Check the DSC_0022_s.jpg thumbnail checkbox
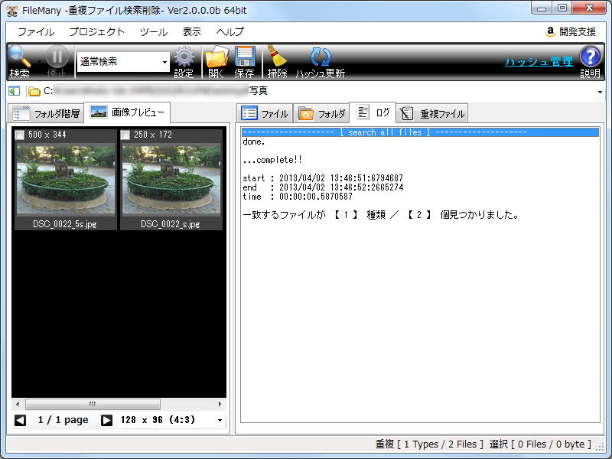This screenshot has width=612, height=459. [x=125, y=133]
